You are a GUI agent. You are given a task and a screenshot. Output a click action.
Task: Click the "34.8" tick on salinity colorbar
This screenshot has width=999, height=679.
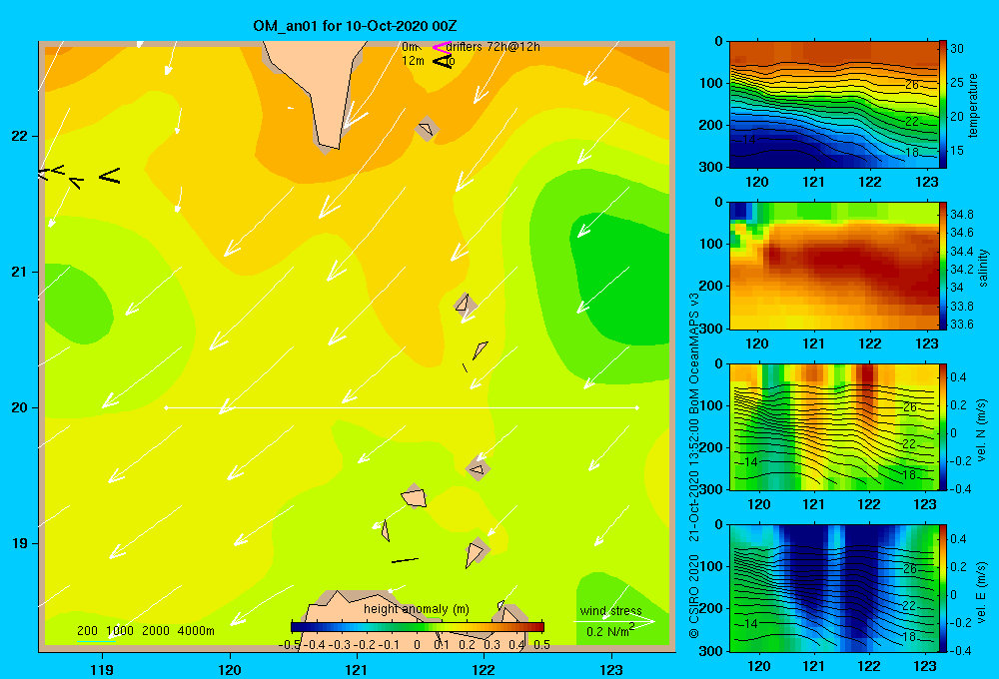point(962,214)
